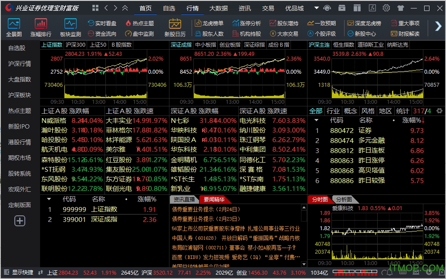Open settings gear in title bar
This screenshot has width=446, height=279.
click(386, 8)
